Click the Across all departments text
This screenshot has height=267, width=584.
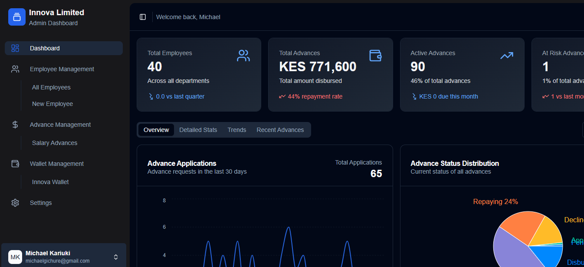tap(178, 81)
